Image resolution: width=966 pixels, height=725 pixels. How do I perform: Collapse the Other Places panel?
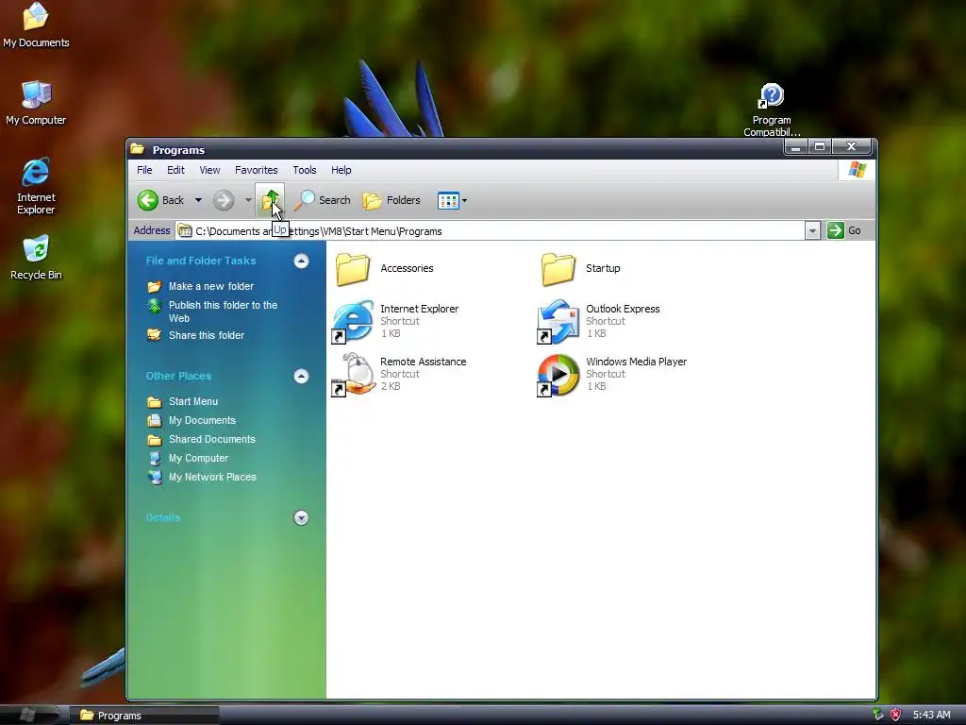pos(301,376)
